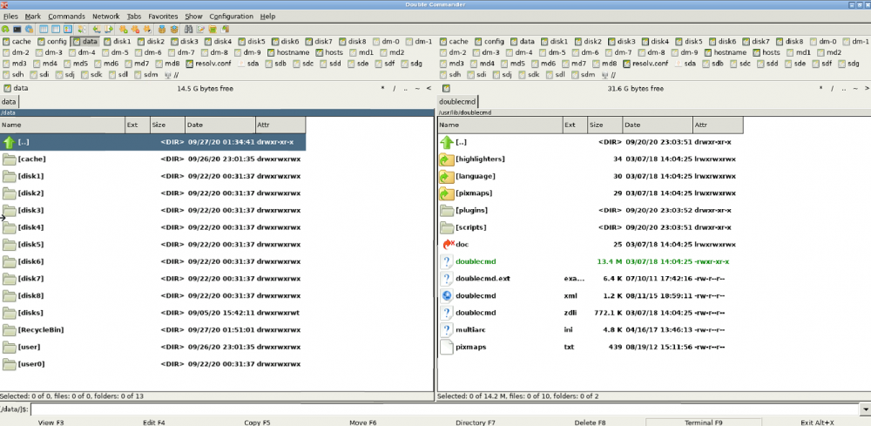Viewport: 871px width, 426px height.
Task: Select the disk3 drive button in left bar
Action: pyautogui.click(x=185, y=41)
